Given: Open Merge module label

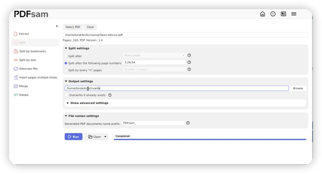Looking at the screenshot, I should 24,86.
